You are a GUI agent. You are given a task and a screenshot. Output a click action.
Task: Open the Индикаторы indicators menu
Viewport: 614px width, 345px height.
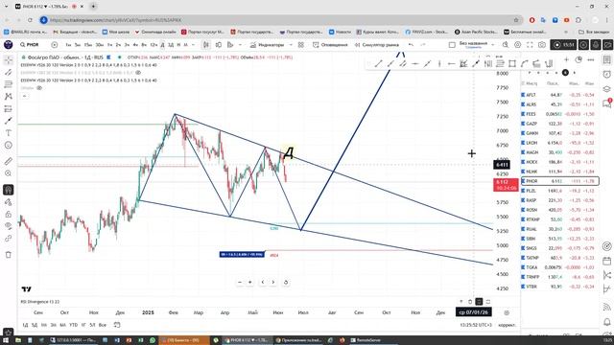click(267, 45)
